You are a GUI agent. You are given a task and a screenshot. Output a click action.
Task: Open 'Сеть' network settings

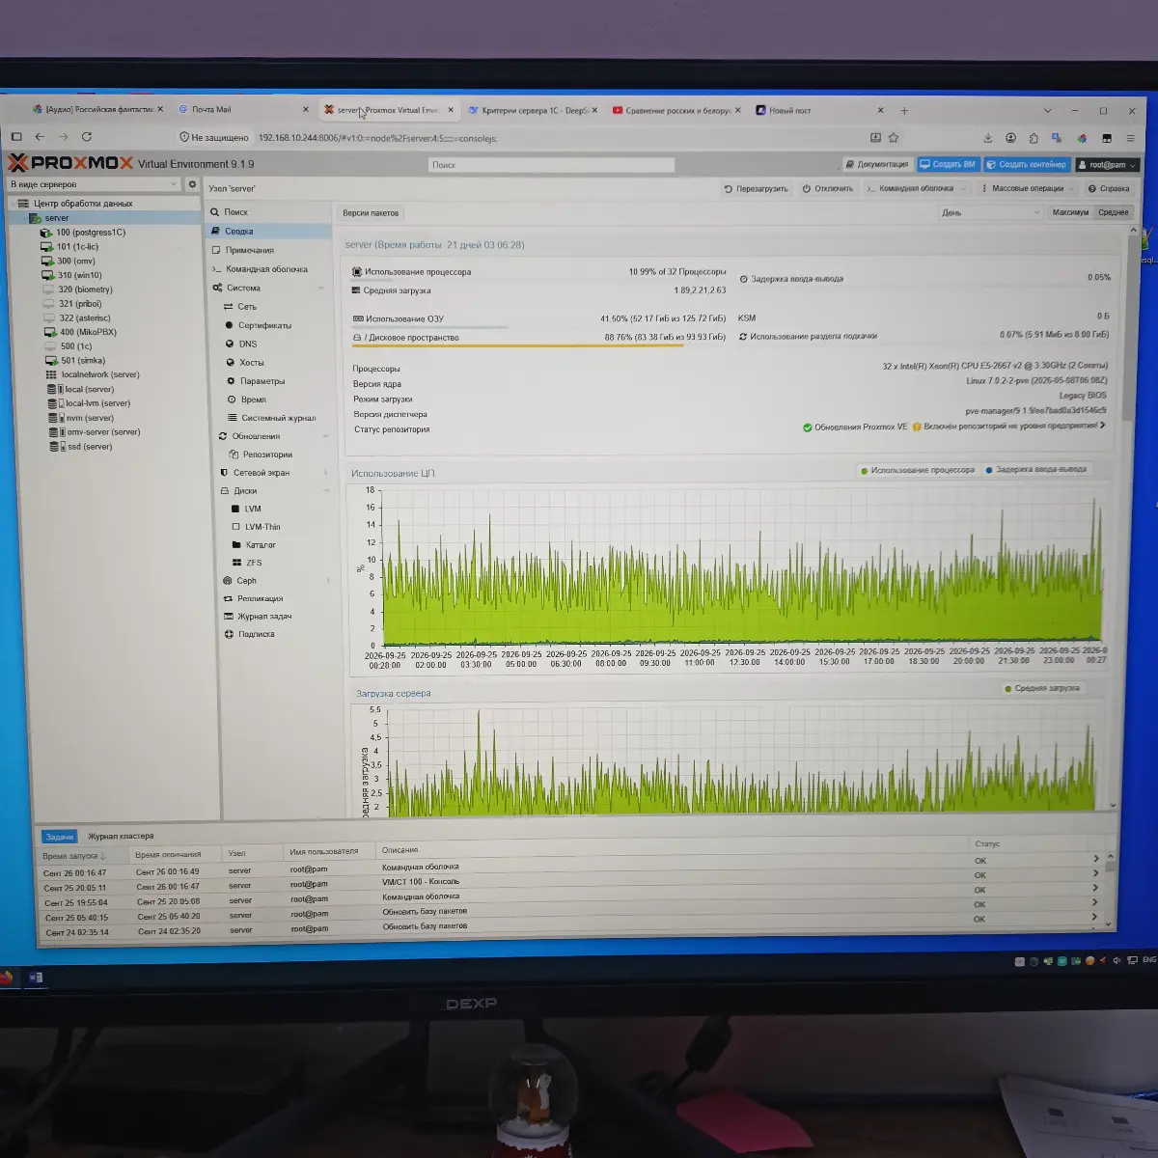click(247, 307)
